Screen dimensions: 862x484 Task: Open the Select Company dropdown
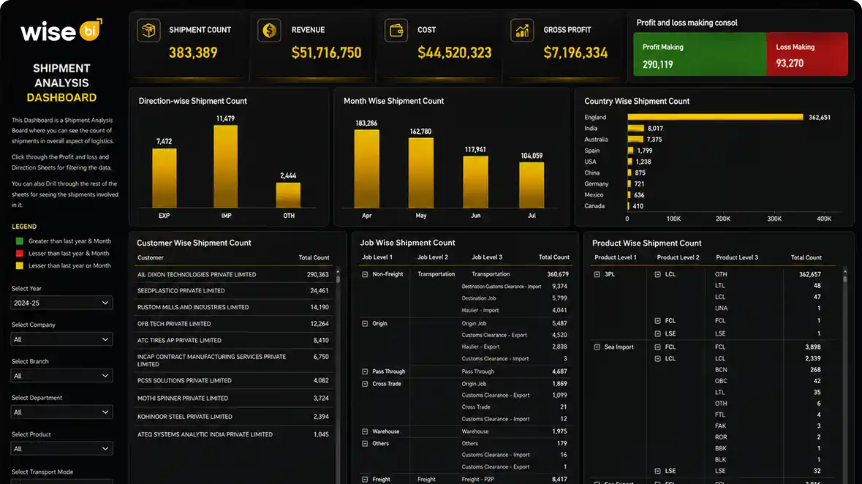click(x=61, y=339)
